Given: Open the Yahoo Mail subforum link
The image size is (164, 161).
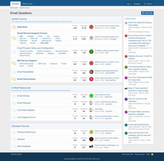Looking at the screenshot, I should tap(44, 43).
